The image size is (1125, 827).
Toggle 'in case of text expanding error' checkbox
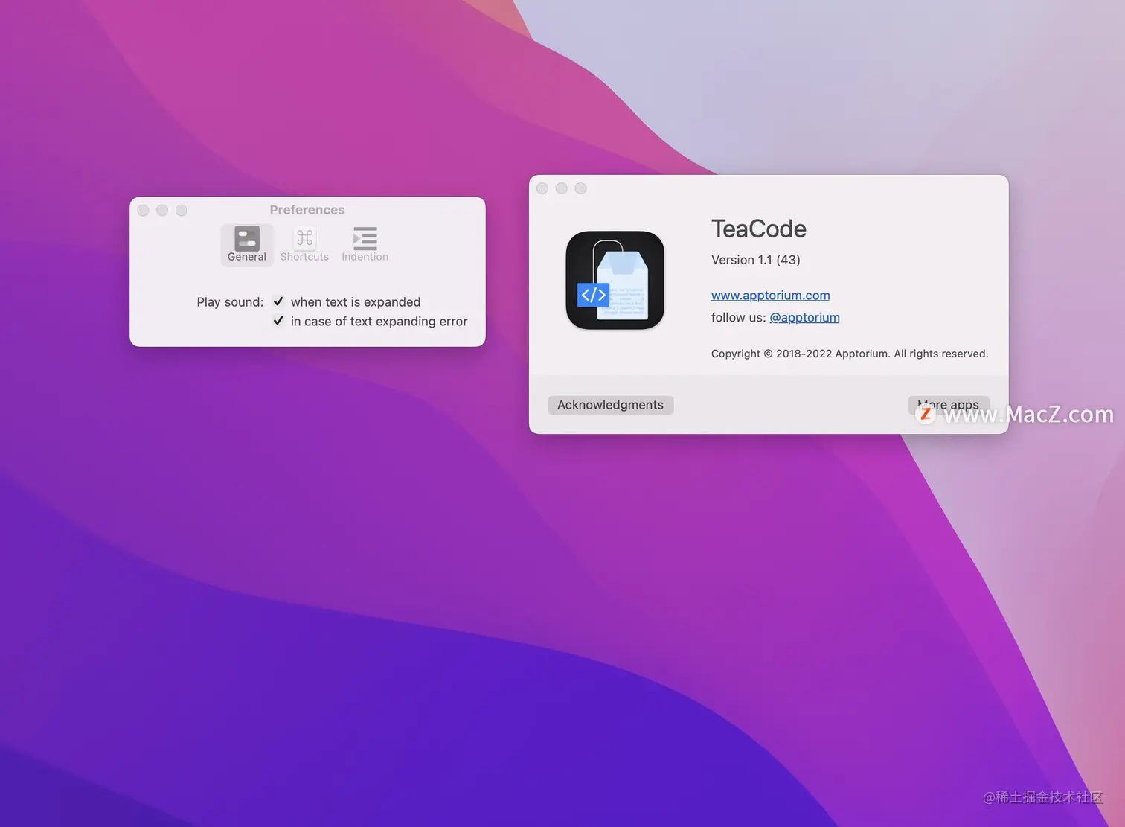coord(278,321)
